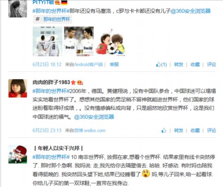Image resolution: width=223 pixels, height=187 pixels.
Task: Click the 那年的世界杯 topic tag box
Action: click(52, 19)
